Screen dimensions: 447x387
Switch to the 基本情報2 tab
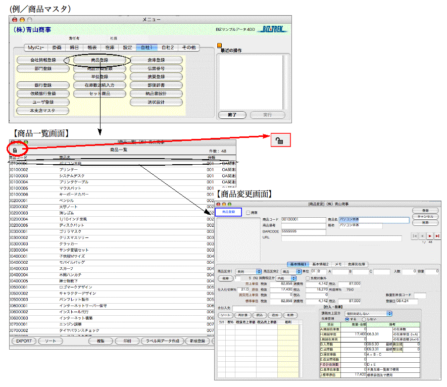pos(321,264)
